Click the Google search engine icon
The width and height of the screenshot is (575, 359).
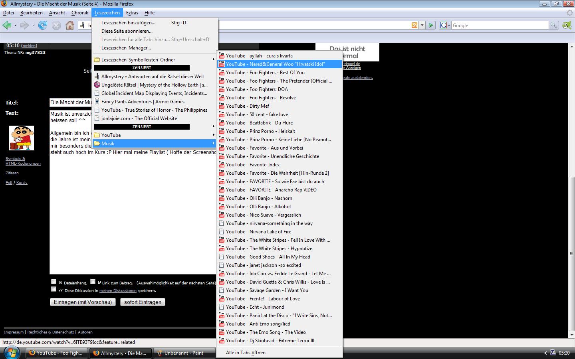coord(443,25)
